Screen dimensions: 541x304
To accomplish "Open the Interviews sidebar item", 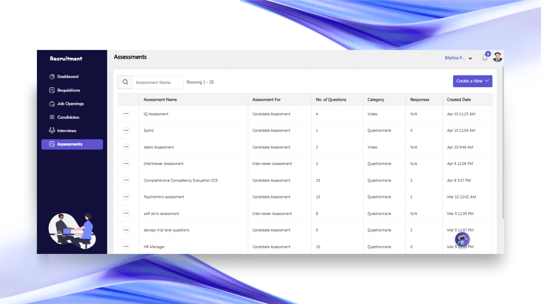I will [x=66, y=131].
